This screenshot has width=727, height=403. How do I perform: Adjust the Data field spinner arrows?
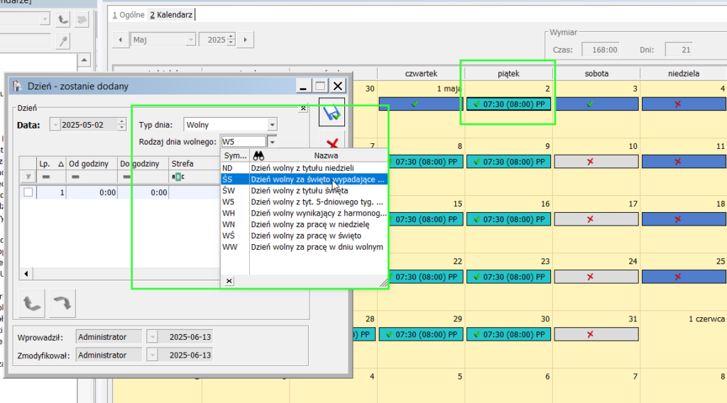pos(121,125)
